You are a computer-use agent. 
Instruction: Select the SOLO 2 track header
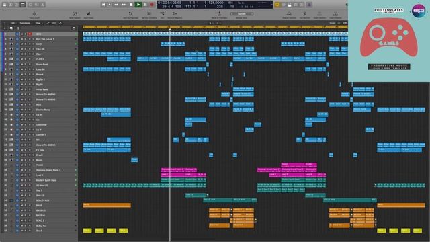tap(39, 220)
